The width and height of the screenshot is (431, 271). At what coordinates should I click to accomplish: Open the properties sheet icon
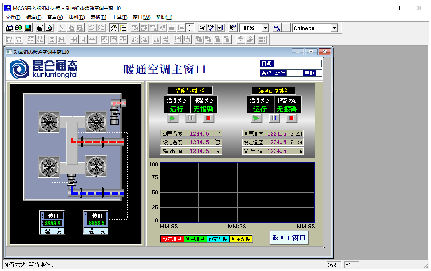pyautogui.click(x=202, y=28)
